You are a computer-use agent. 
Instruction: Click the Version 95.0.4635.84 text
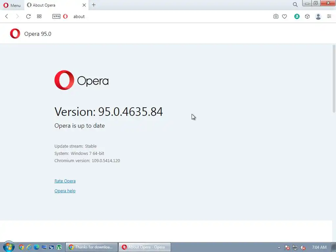point(109,112)
